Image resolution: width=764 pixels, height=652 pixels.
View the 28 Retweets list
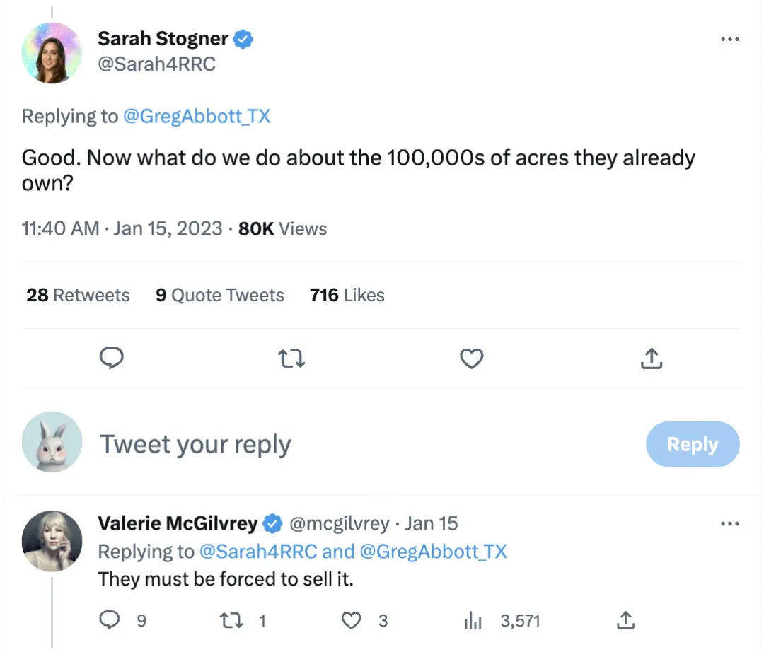[x=78, y=295]
